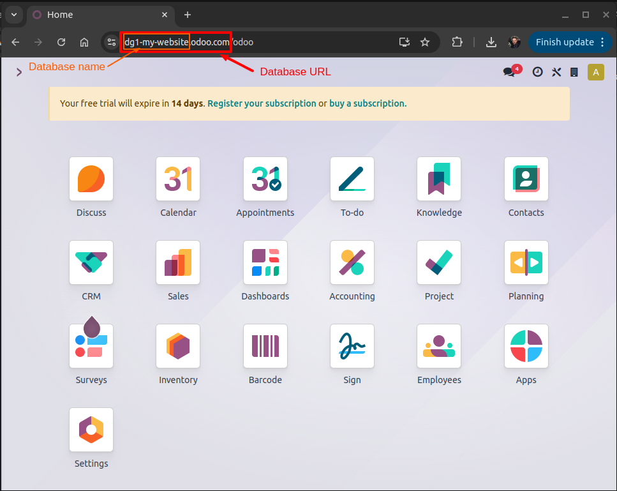The image size is (617, 491).
Task: Open the Chrome profile avatar
Action: [x=514, y=42]
